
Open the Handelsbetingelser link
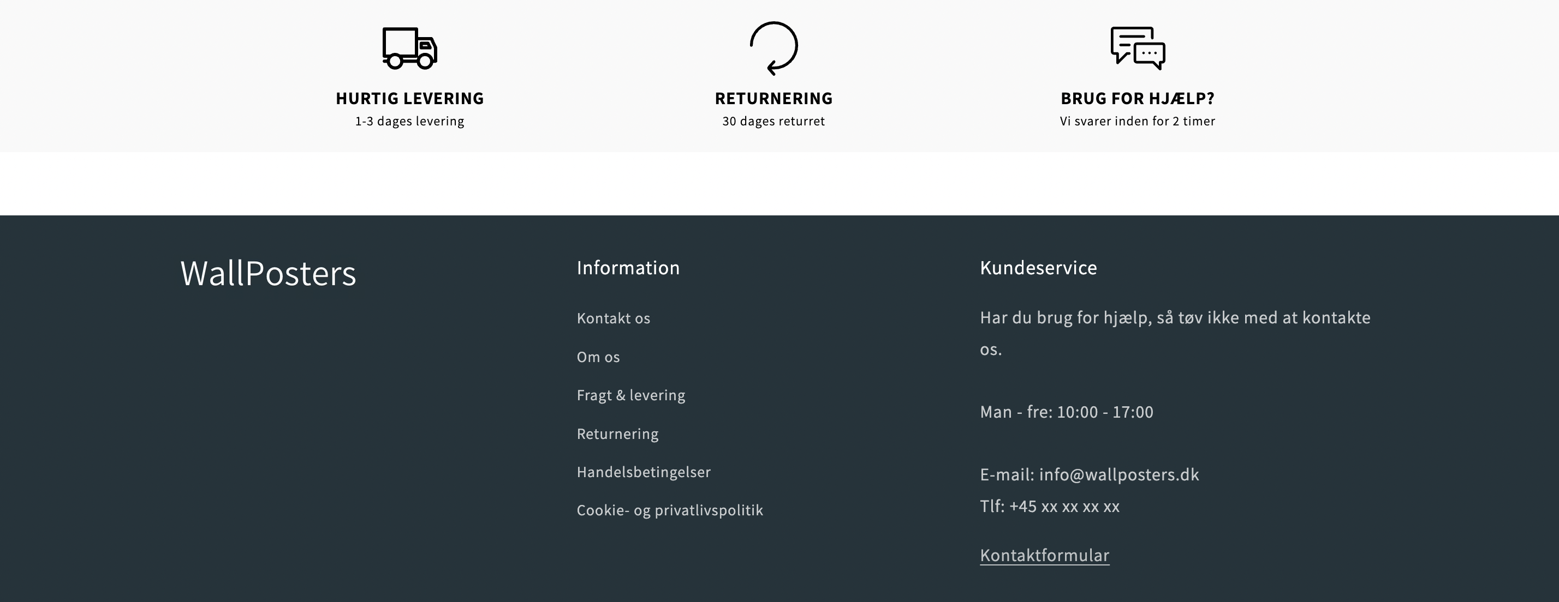[644, 472]
